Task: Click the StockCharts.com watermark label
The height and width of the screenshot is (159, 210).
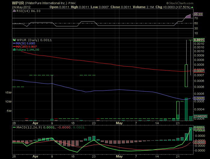Action: tap(180, 3)
